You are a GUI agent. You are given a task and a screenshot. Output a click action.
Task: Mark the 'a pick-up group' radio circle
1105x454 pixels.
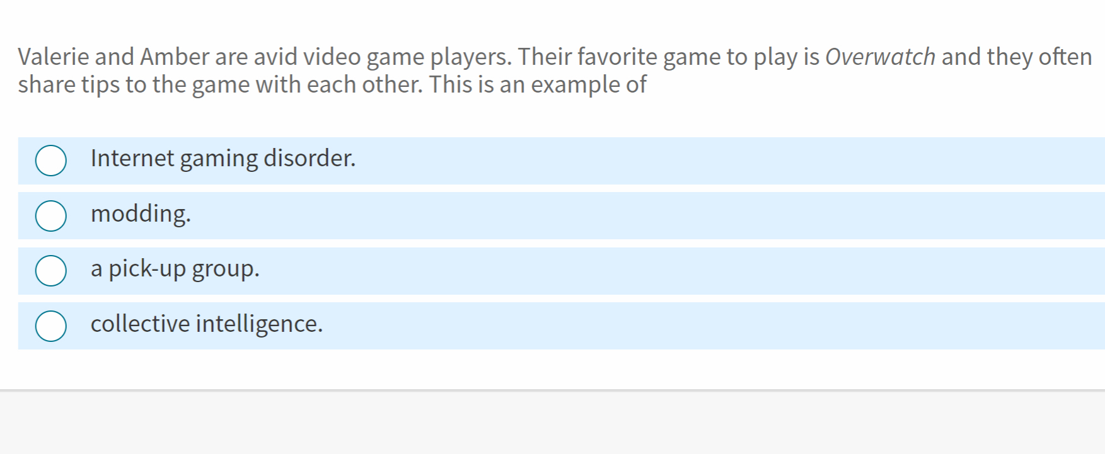[51, 271]
